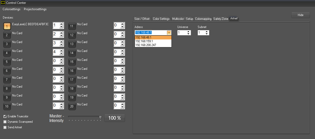Pick device slot 15 button
The height and width of the screenshot is (139, 315).
tap(72, 62)
